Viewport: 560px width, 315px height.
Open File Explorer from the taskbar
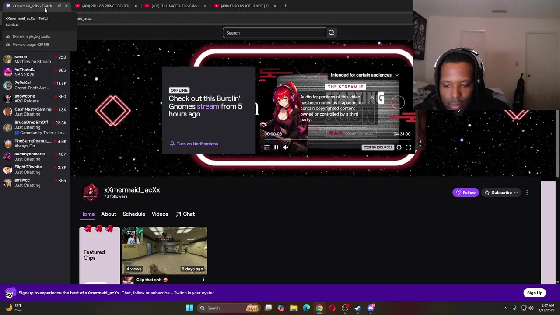(294, 308)
